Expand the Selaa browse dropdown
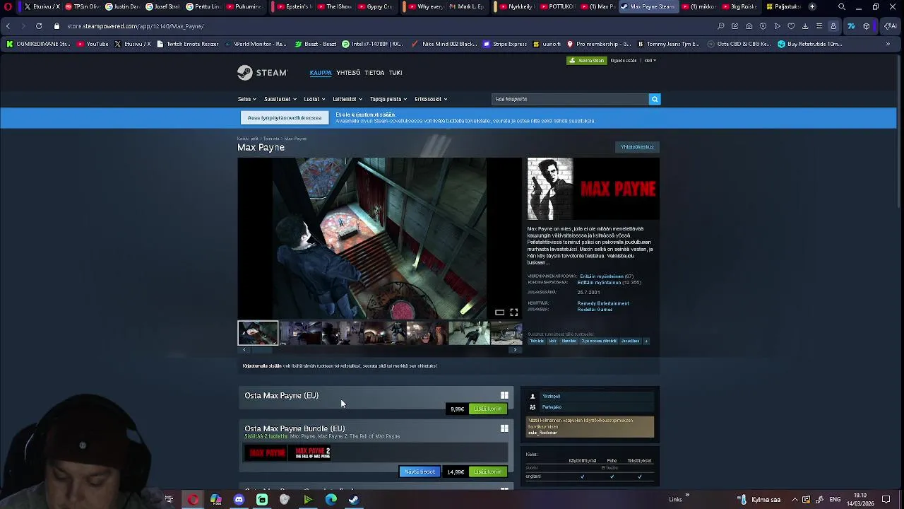This screenshot has width=904, height=509. pyautogui.click(x=246, y=99)
